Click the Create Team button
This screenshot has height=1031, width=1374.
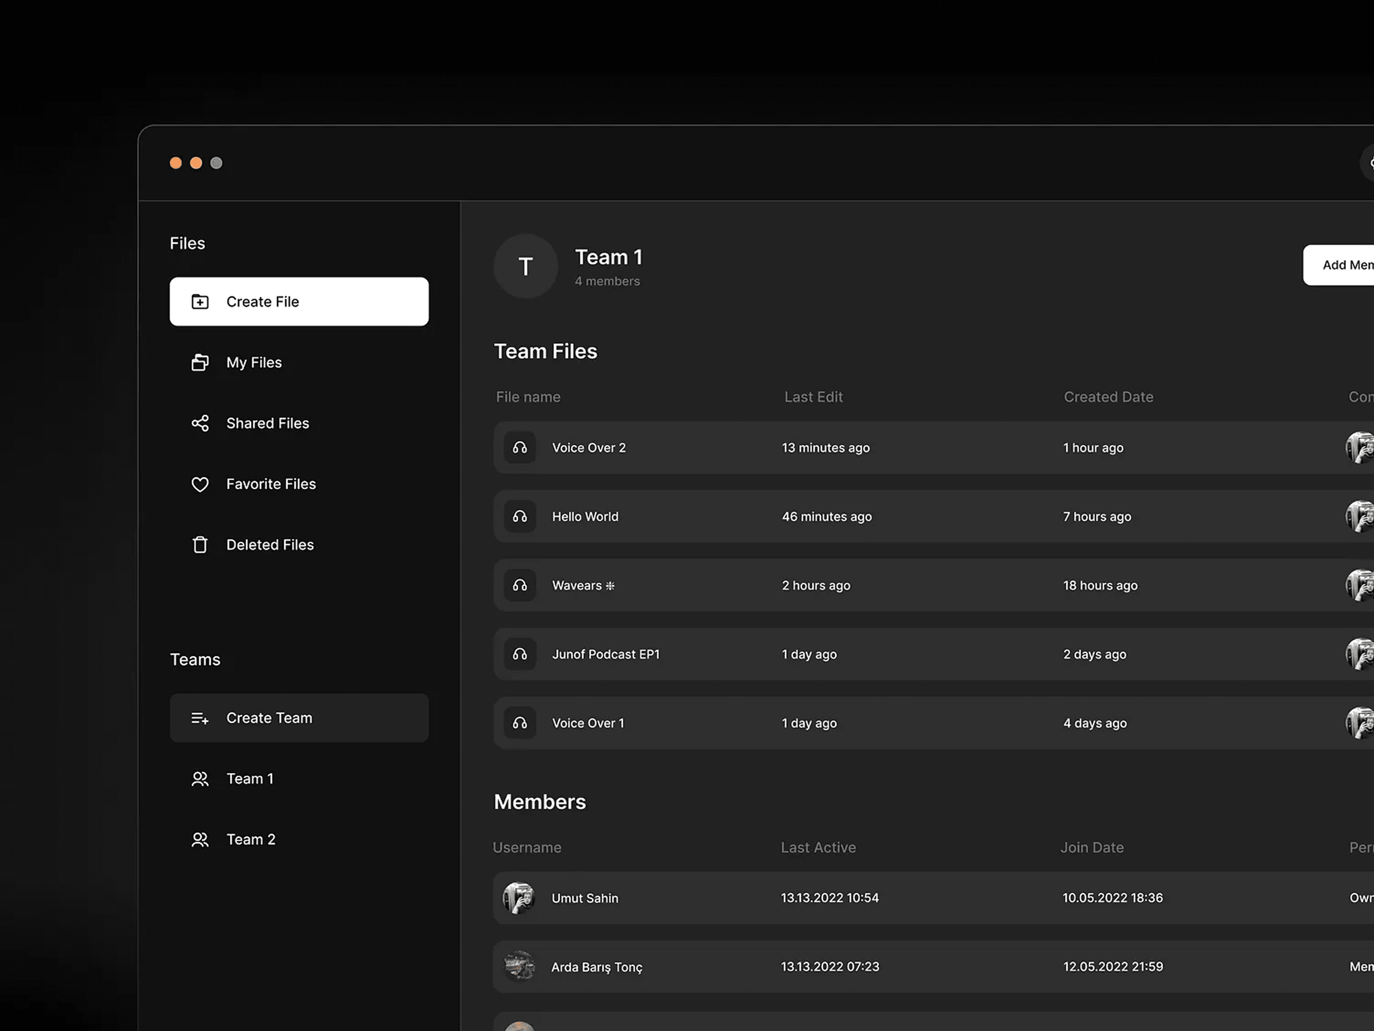pos(299,718)
